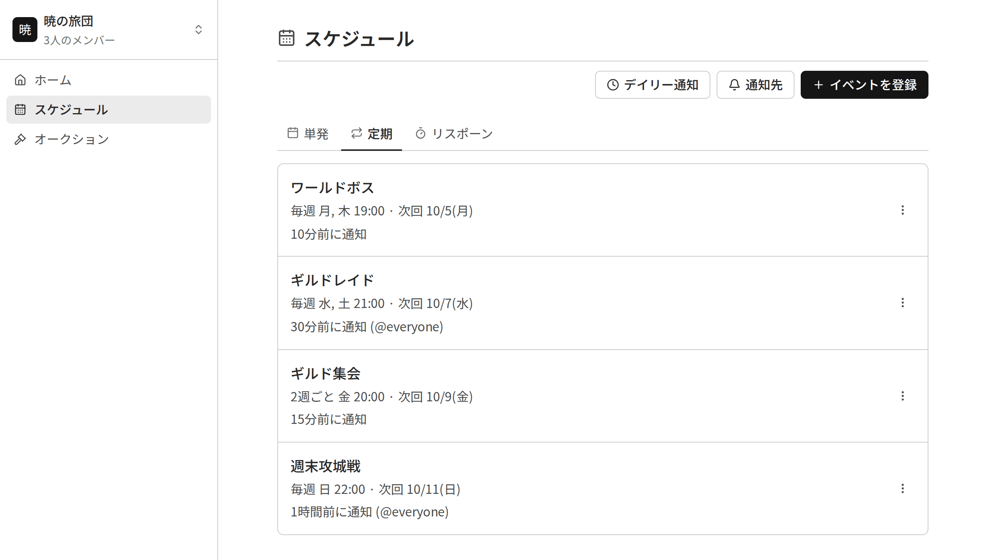Open the 暁の旅団 workspace switcher chevron
The height and width of the screenshot is (560, 997).
pyautogui.click(x=199, y=30)
